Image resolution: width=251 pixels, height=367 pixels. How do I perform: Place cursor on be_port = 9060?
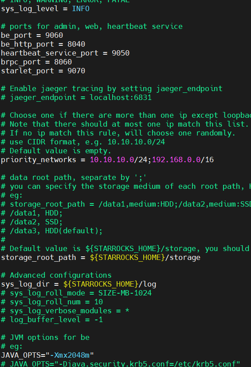pos(32,36)
